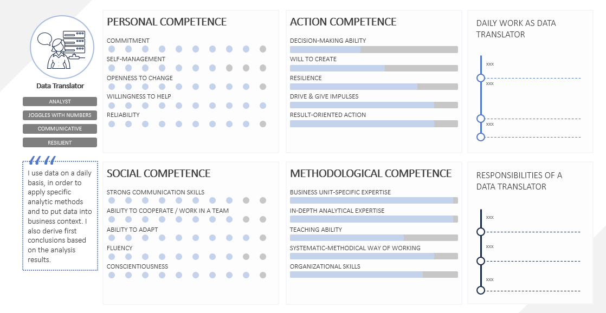This screenshot has width=606, height=313.
Task: Click the blue quotation marks icon
Action: (42, 160)
